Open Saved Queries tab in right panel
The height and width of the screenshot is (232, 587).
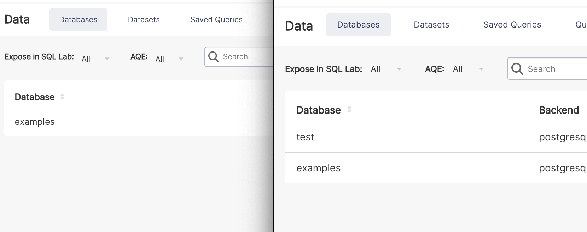[x=512, y=25]
